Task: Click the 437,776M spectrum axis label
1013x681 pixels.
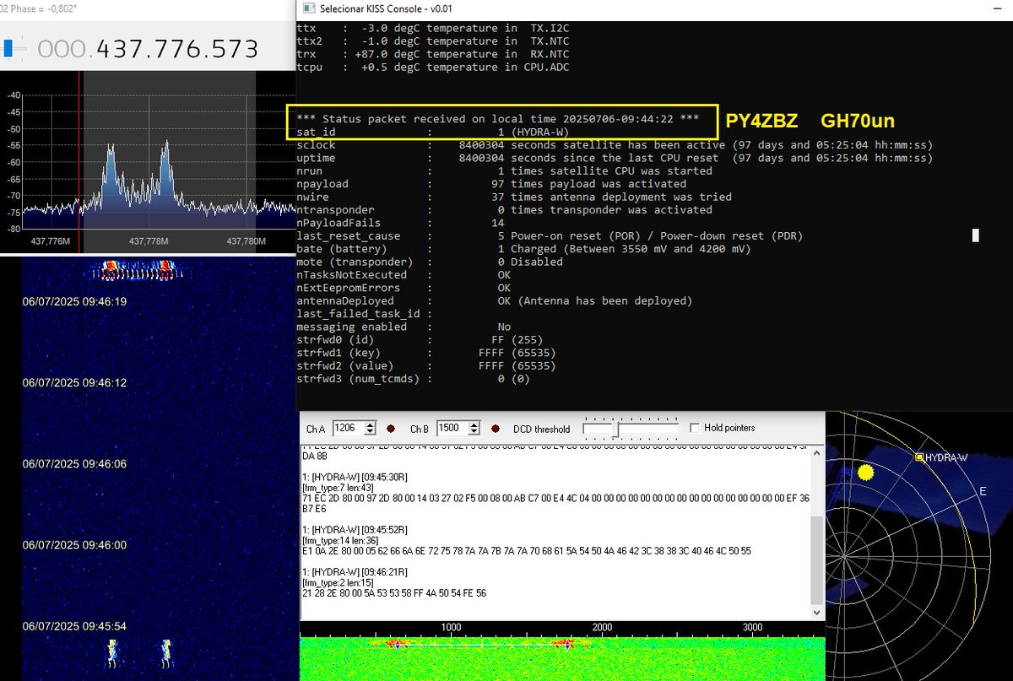Action: coord(50,241)
